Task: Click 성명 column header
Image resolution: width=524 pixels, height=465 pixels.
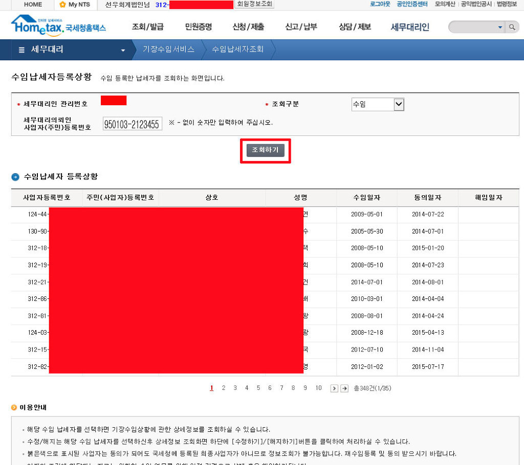Action: [300, 198]
